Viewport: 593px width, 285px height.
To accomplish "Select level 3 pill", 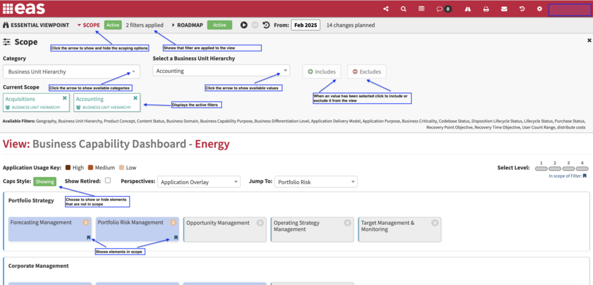I will pos(568,168).
